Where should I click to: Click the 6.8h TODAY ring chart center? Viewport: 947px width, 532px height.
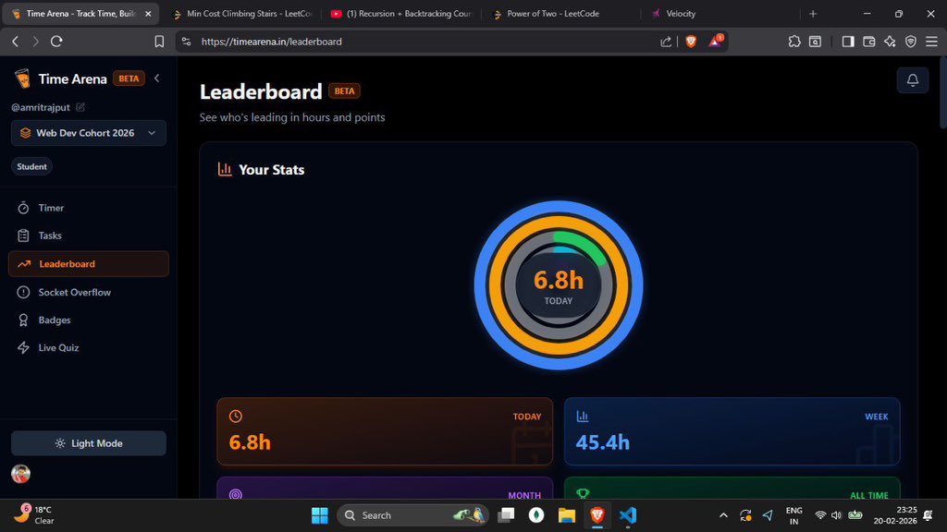[x=558, y=286]
